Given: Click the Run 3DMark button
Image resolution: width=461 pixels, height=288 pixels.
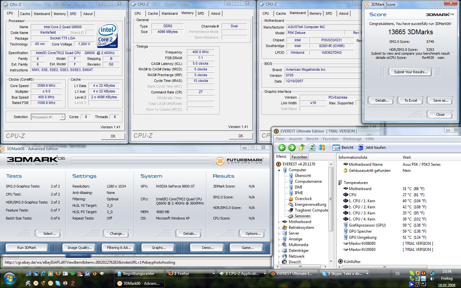Looking at the screenshot, I should click(x=27, y=248).
